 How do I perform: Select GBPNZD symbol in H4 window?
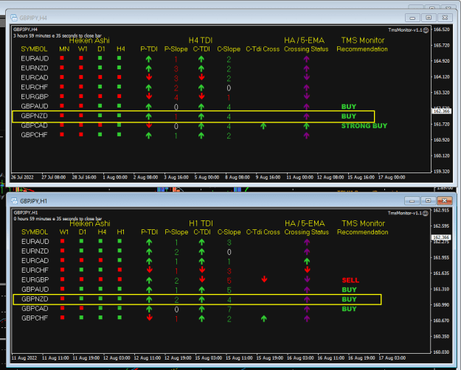pos(35,116)
